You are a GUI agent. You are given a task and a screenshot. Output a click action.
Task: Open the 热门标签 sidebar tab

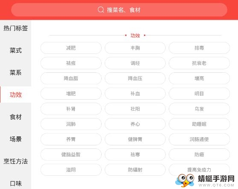click(16, 28)
